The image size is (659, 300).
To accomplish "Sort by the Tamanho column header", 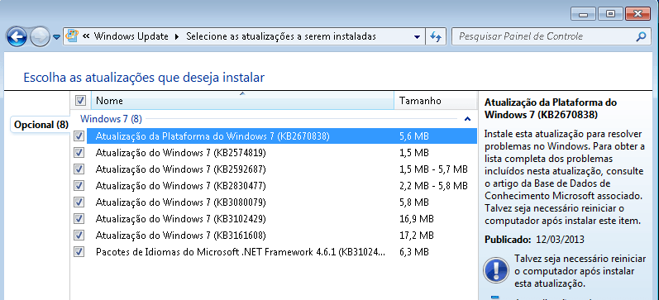I will pyautogui.click(x=436, y=101).
